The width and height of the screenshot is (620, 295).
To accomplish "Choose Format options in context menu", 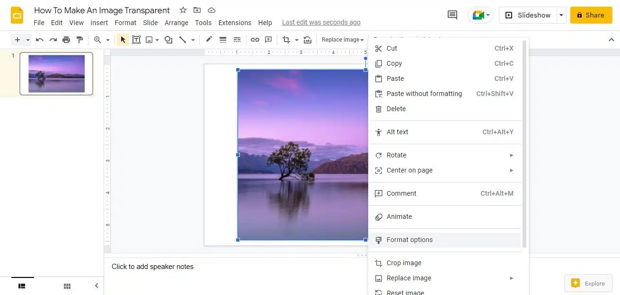I will tap(445, 240).
